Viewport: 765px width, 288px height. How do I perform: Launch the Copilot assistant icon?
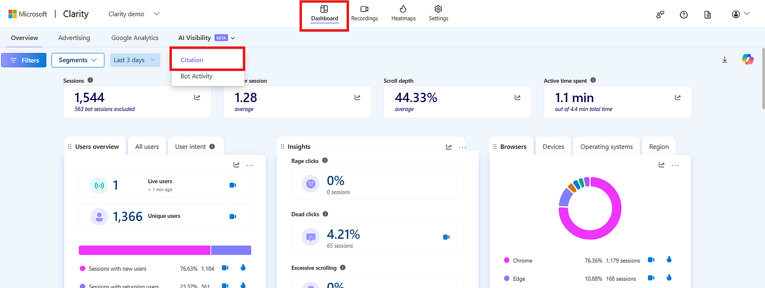pyautogui.click(x=748, y=60)
